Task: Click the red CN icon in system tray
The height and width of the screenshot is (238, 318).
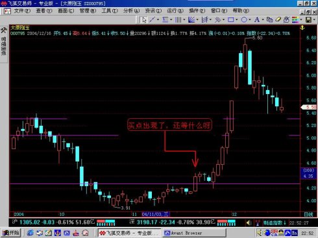Action: coord(274,233)
